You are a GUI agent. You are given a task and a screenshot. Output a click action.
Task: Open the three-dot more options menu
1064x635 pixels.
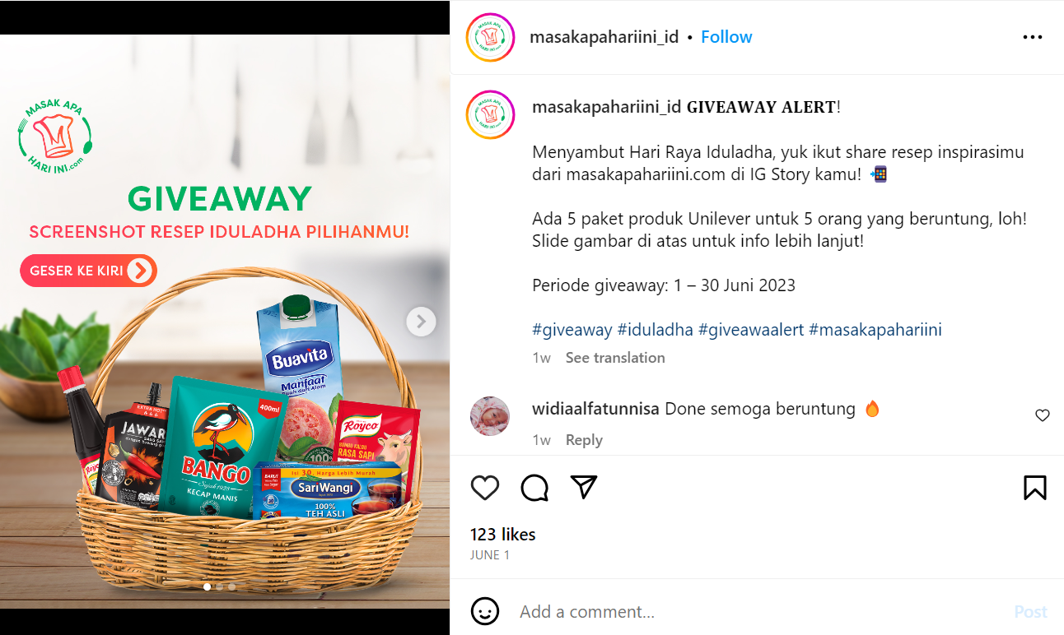1033,37
